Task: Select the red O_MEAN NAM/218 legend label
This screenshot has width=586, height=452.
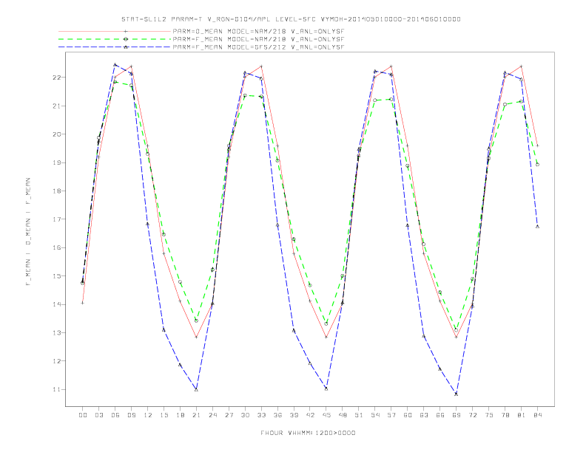Action: coord(258,31)
